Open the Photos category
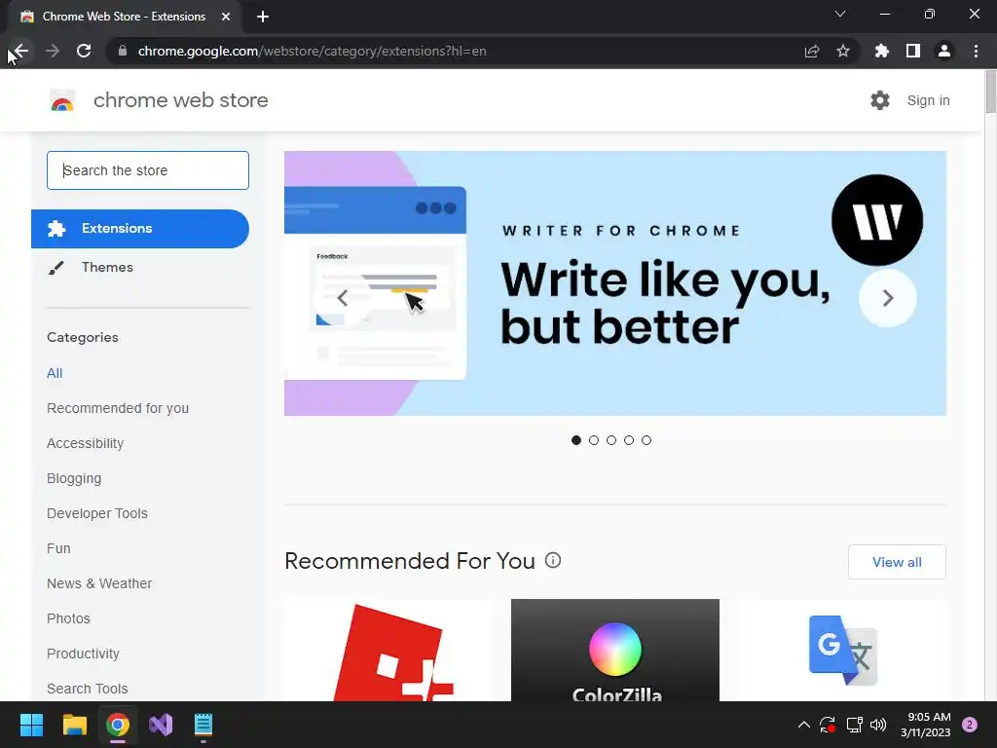 (x=69, y=618)
